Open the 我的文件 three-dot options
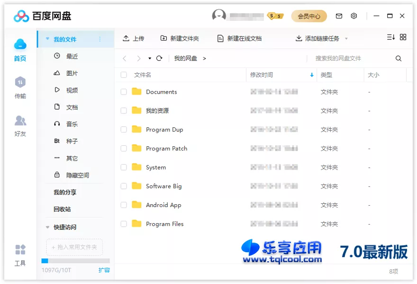 (100, 39)
